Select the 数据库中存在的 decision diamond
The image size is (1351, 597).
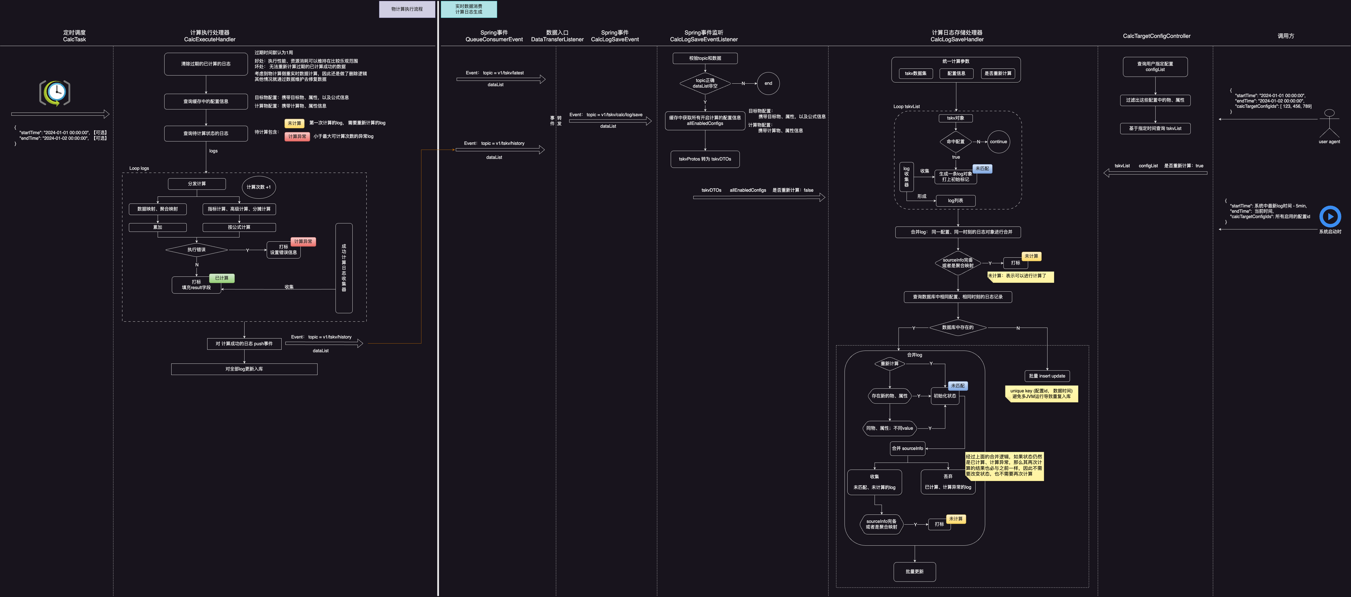coord(958,328)
